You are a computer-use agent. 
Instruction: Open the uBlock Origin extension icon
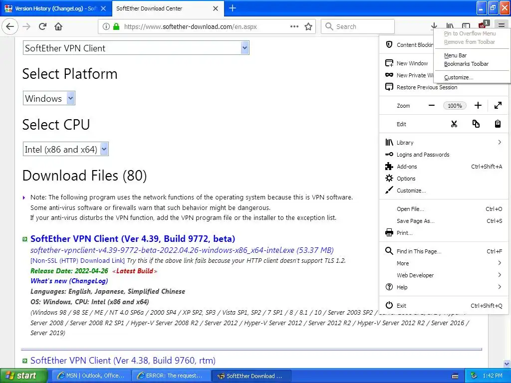[x=483, y=25]
